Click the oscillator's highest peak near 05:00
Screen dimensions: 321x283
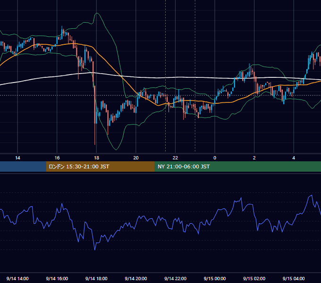pos(312,195)
